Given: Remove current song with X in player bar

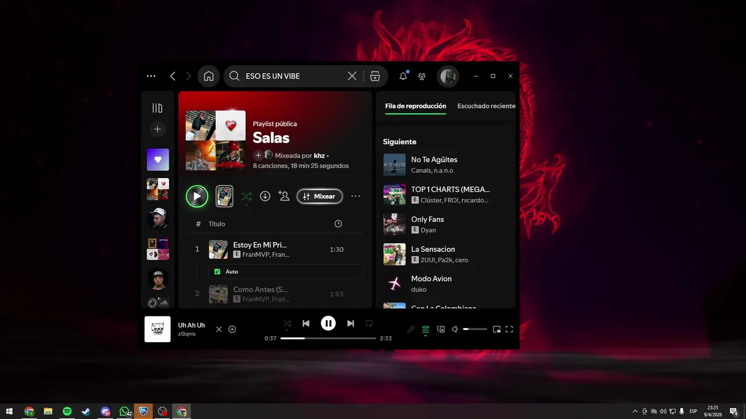Looking at the screenshot, I should tap(219, 329).
